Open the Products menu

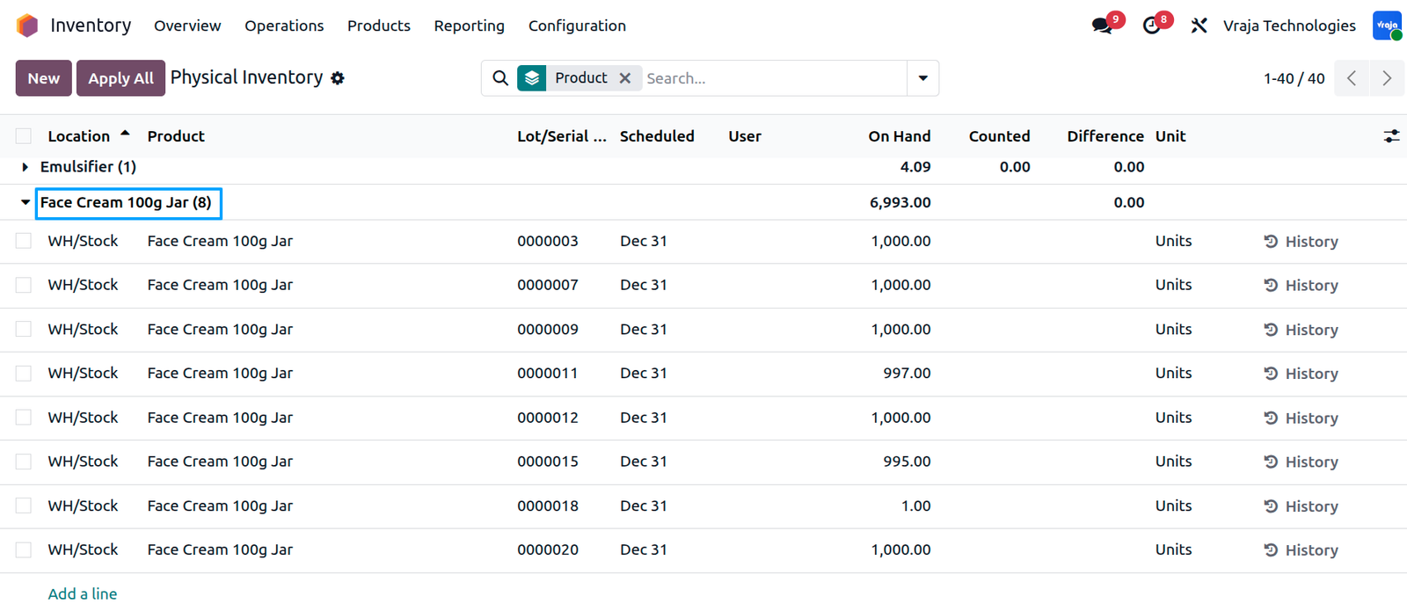pos(379,25)
